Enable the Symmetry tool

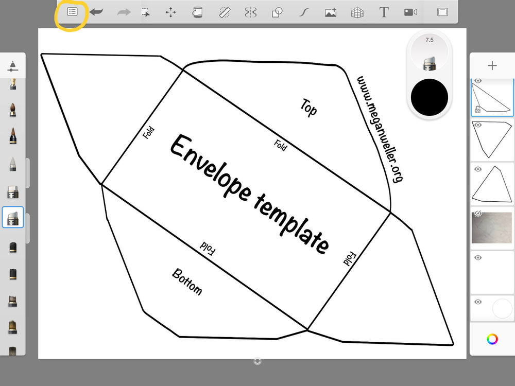[250, 12]
